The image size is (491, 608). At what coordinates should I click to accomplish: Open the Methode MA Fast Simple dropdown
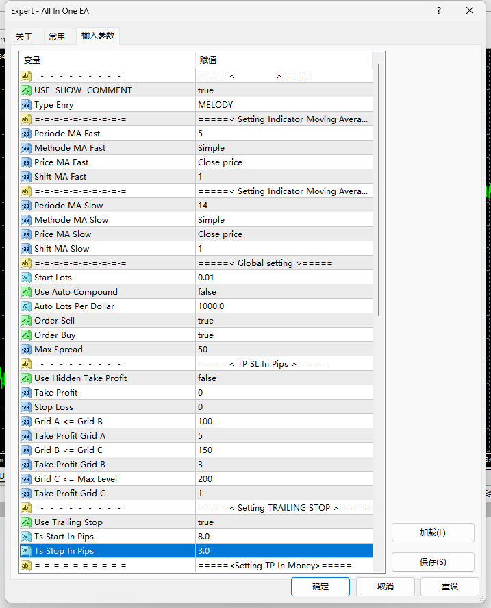[x=284, y=148]
